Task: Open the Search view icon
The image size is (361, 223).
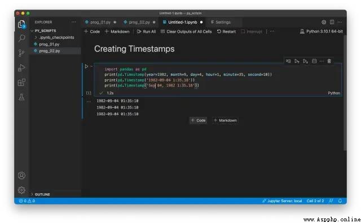Action: [x=21, y=38]
